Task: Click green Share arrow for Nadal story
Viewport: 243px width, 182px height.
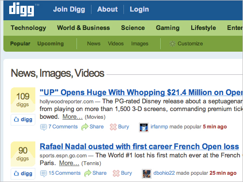Action: click(x=88, y=173)
